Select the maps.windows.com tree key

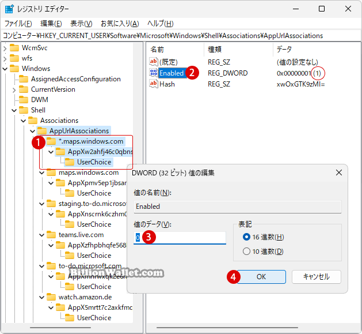89,172
